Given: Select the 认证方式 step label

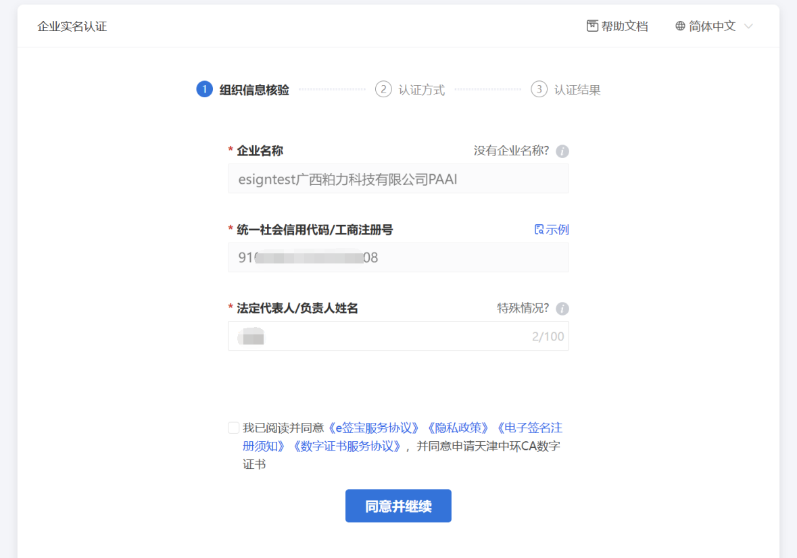Looking at the screenshot, I should pyautogui.click(x=421, y=90).
